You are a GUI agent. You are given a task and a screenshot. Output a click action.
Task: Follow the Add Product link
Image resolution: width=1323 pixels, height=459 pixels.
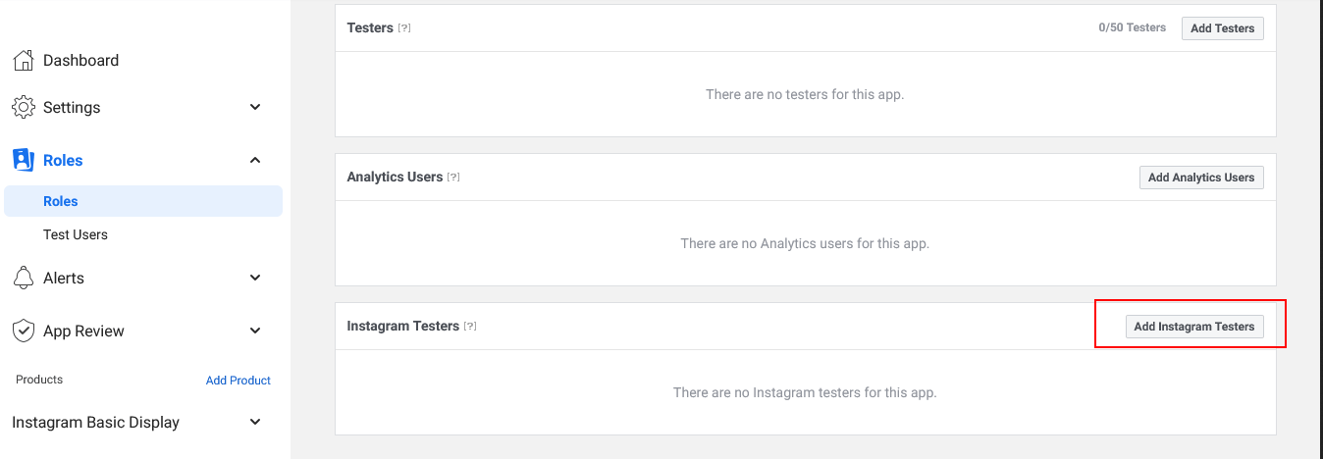[x=238, y=381]
